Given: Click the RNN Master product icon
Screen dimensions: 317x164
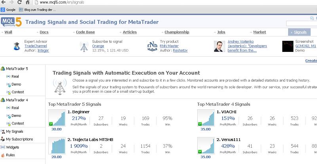Looking at the screenshot, I should [151, 46].
